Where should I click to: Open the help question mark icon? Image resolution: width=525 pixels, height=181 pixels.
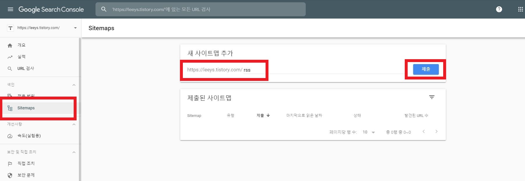coord(499,9)
